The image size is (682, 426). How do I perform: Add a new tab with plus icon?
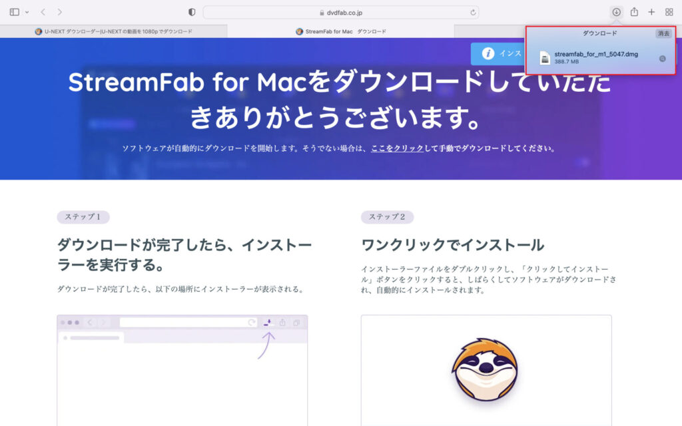pyautogui.click(x=651, y=12)
